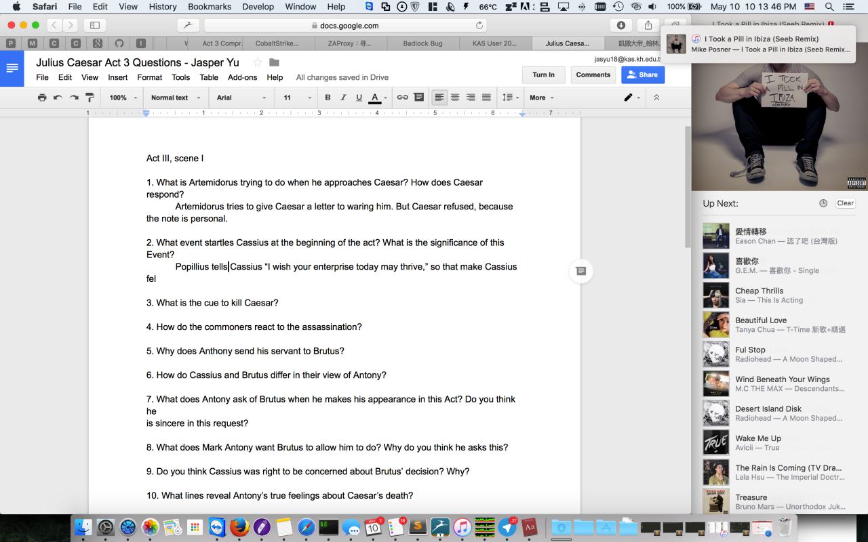Open the Docs home menu icon
This screenshot has height=542, width=868.
point(12,68)
